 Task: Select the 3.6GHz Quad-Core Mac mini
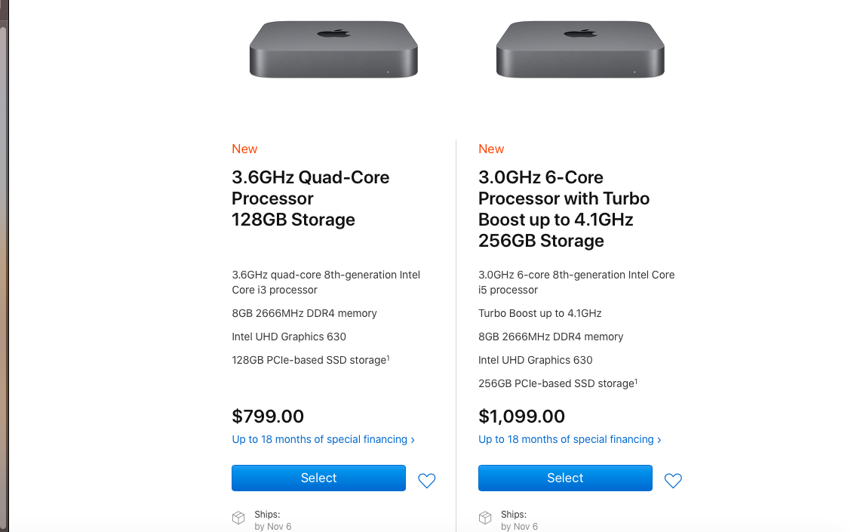(x=318, y=478)
